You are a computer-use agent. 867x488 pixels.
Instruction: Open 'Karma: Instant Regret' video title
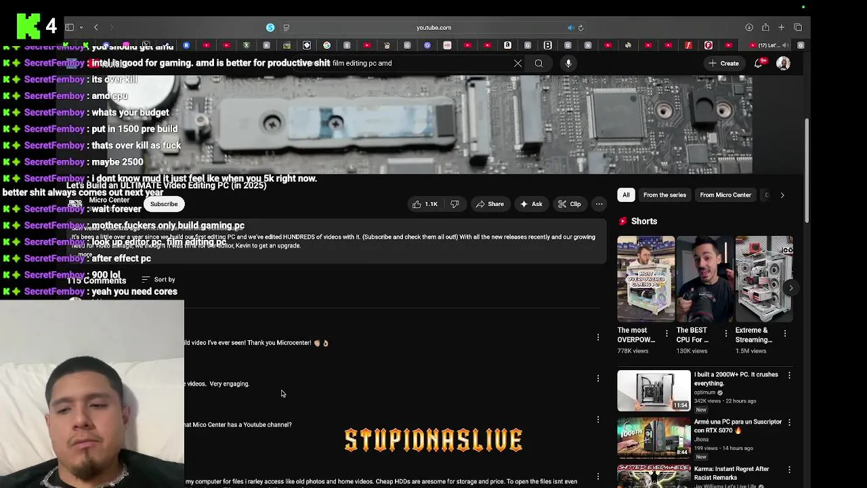(732, 473)
